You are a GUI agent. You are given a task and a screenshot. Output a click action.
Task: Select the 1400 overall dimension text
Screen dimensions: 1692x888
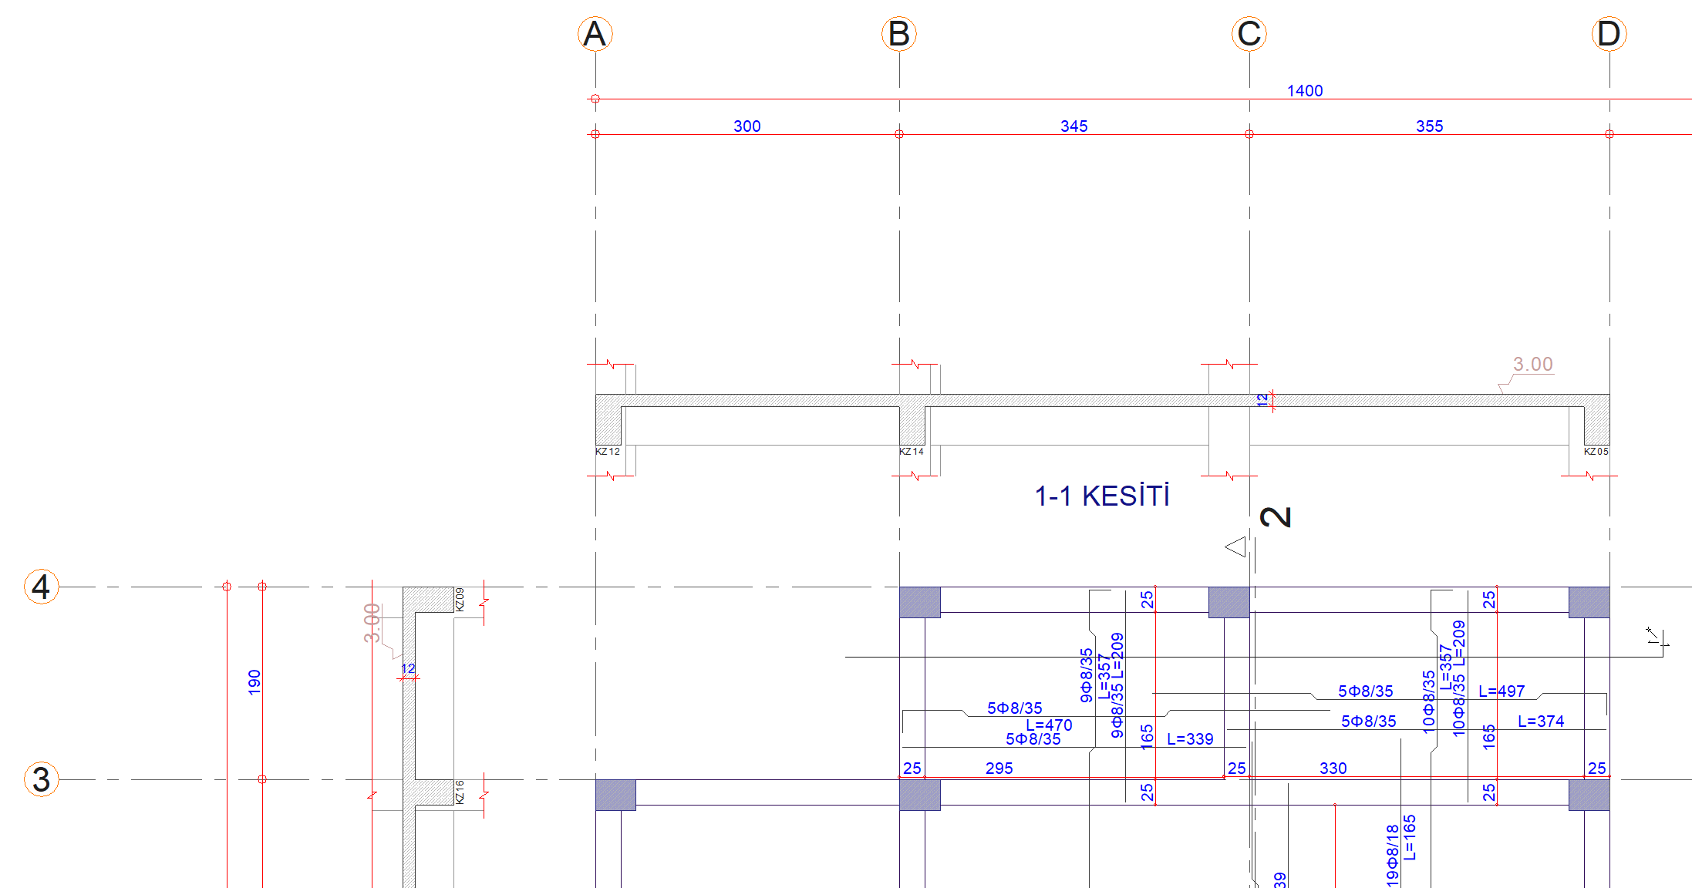1304,91
